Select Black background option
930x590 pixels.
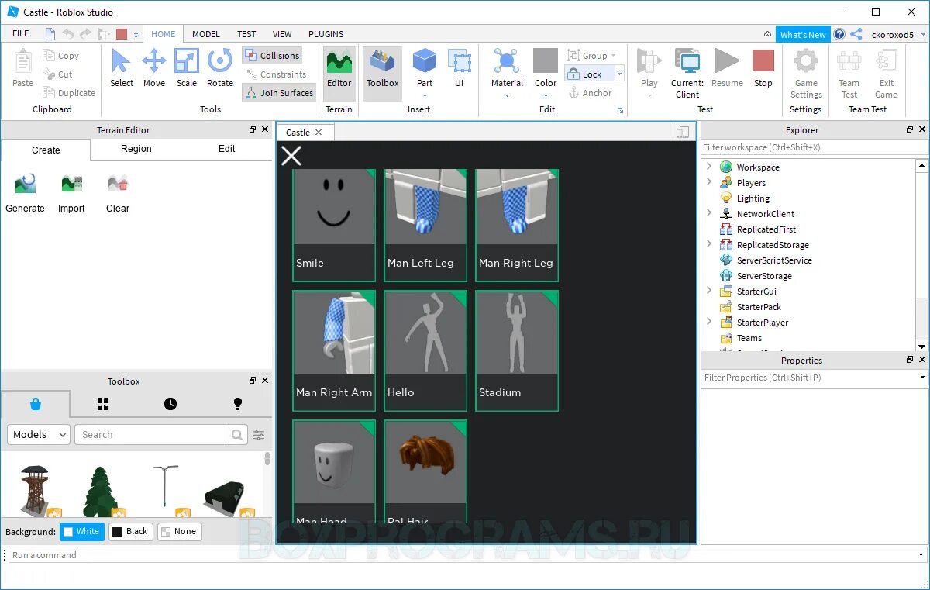130,532
